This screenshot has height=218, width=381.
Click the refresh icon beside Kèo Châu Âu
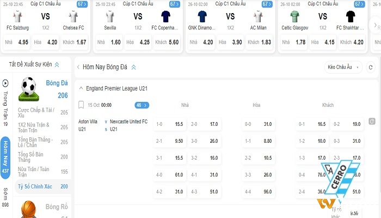click(371, 68)
